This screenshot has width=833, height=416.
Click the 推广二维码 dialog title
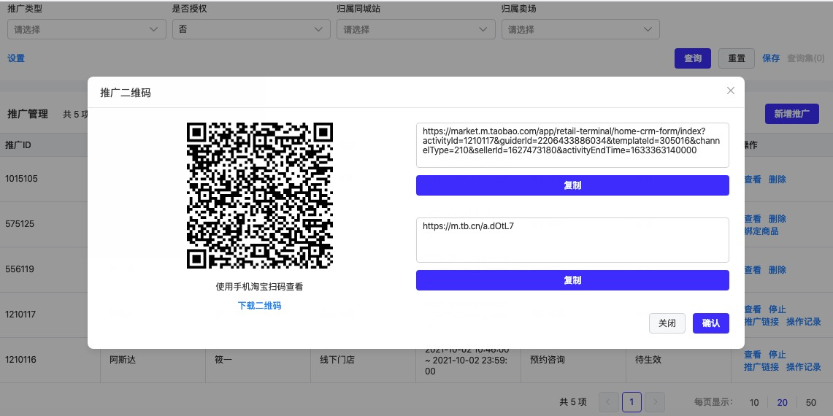126,93
